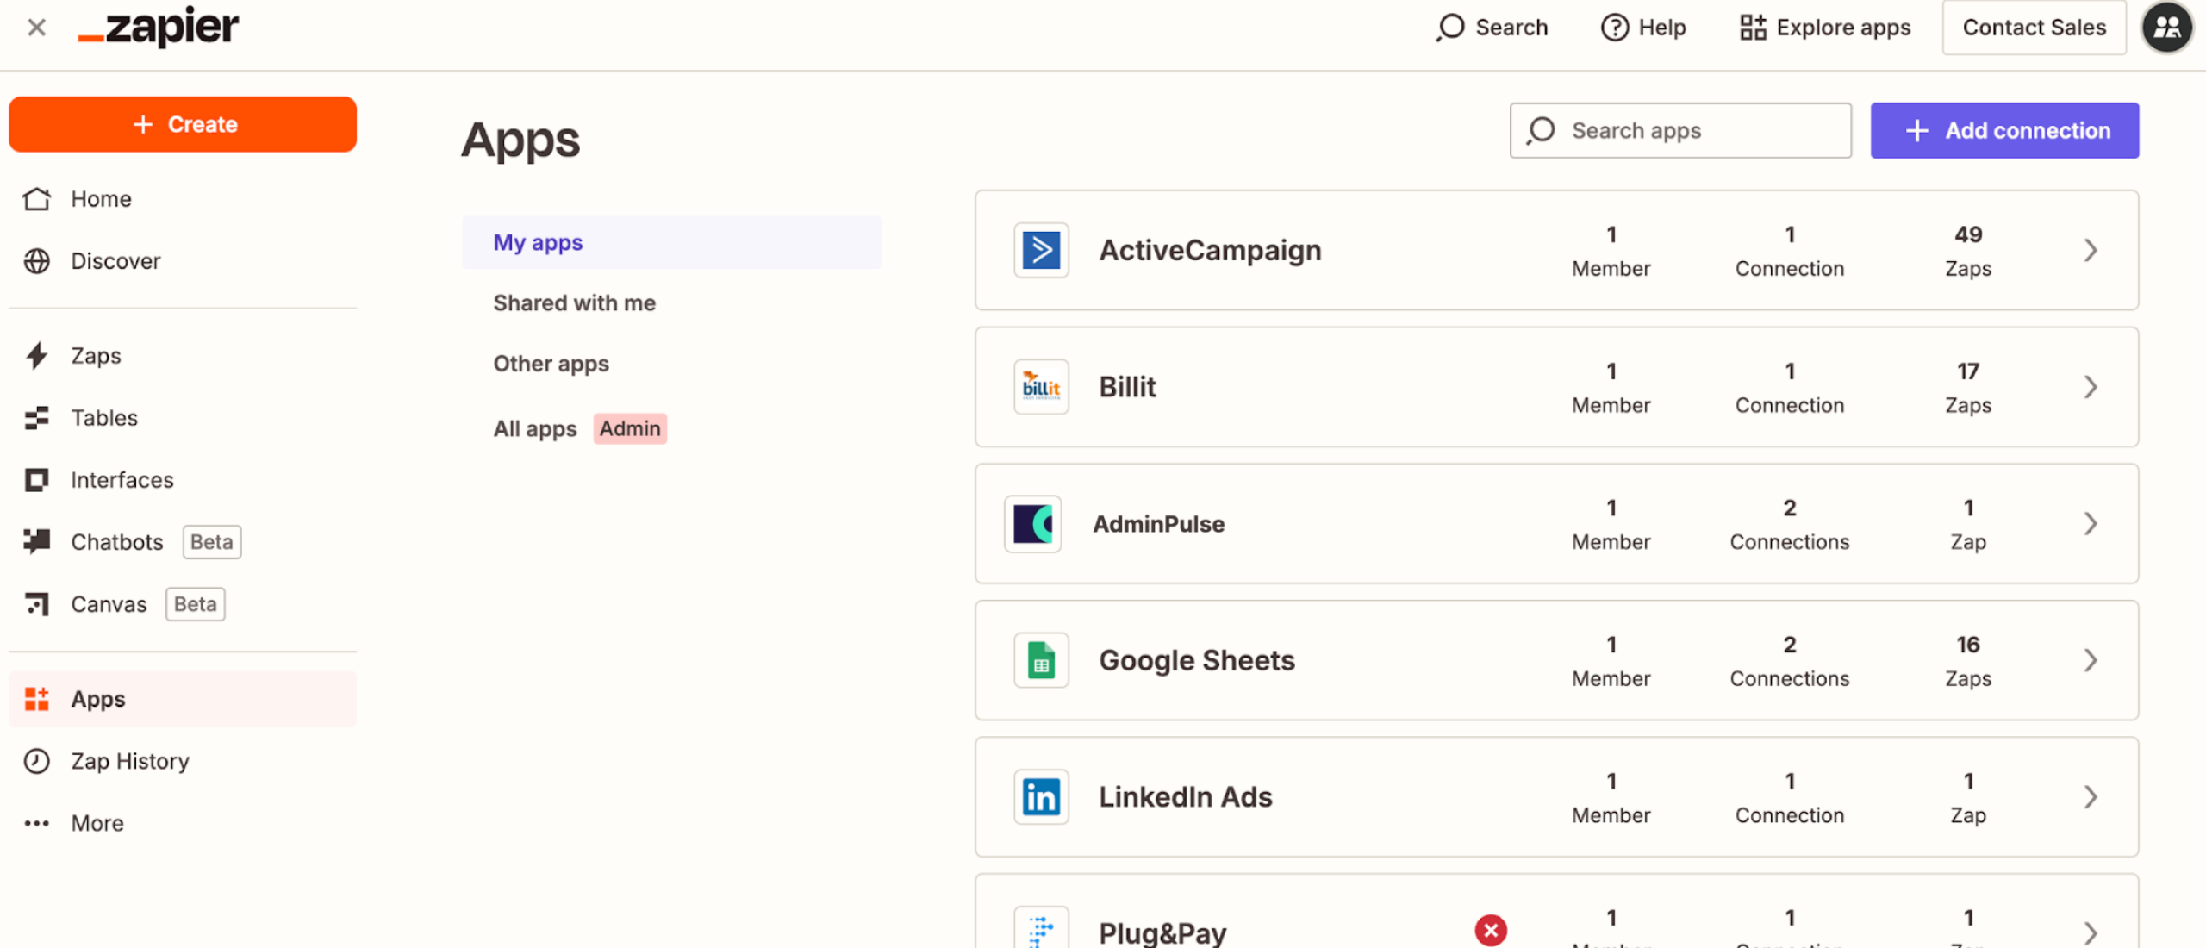Click the Google Sheets app icon

[x=1040, y=658]
